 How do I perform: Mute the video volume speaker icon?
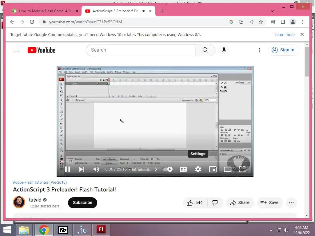click(96, 169)
